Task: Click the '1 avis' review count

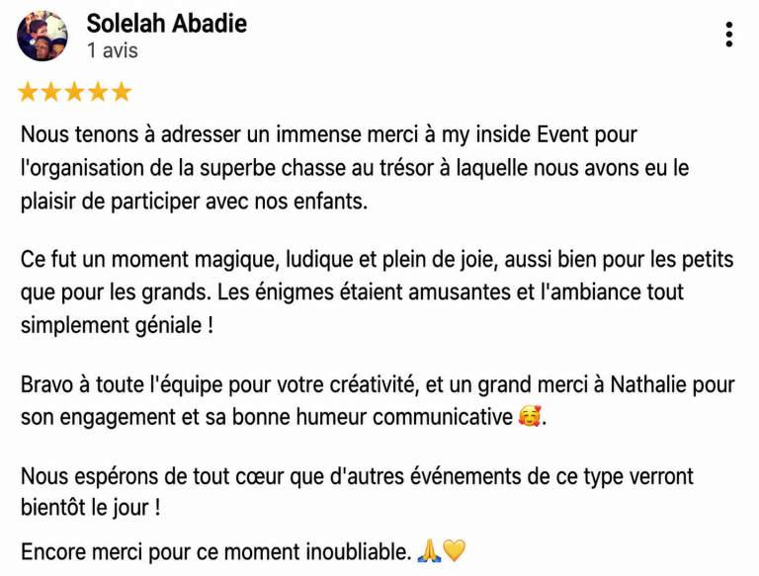Action: tap(113, 50)
